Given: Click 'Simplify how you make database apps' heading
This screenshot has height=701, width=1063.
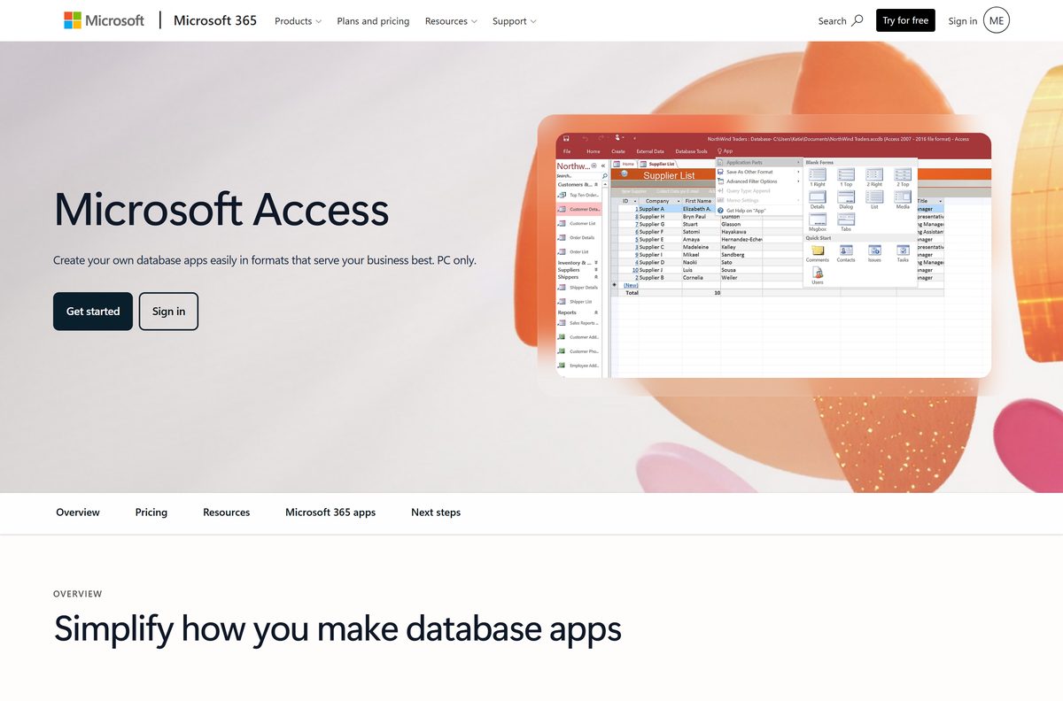Looking at the screenshot, I should pyautogui.click(x=338, y=628).
